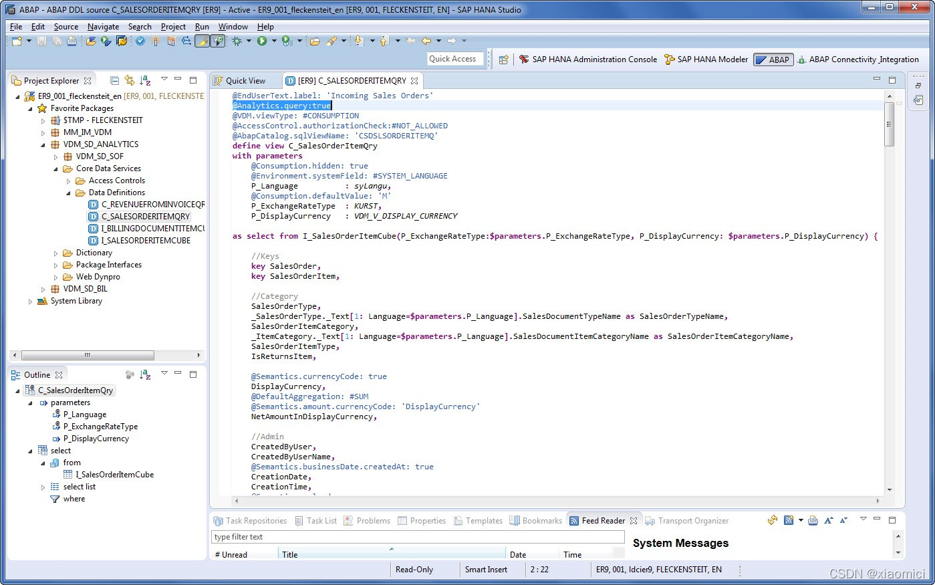Open the Project menu
935x585 pixels.
[173, 27]
